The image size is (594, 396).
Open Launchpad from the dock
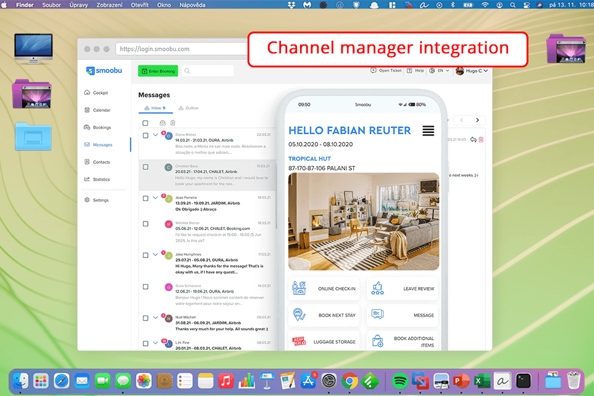(x=41, y=381)
